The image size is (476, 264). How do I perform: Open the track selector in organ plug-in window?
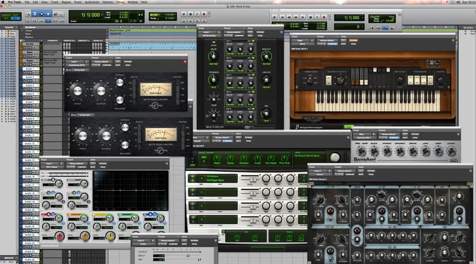[x=303, y=41]
